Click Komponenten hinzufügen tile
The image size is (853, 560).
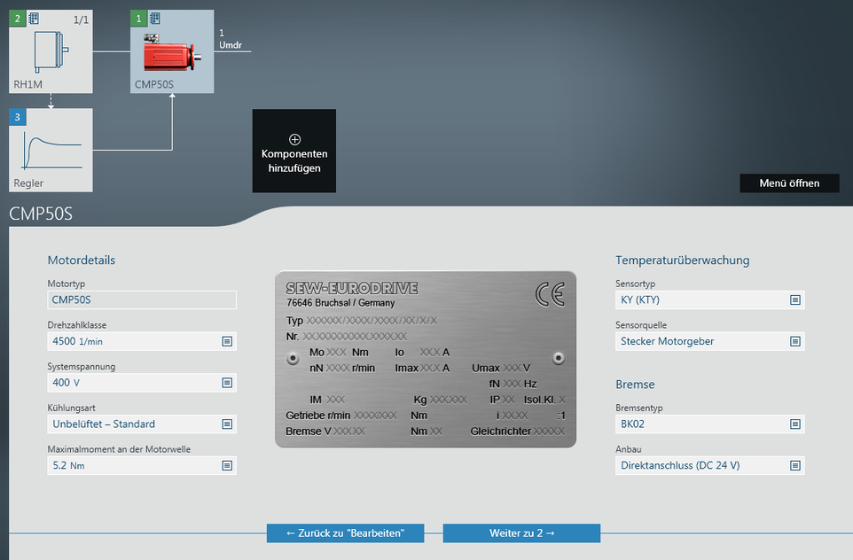point(294,152)
